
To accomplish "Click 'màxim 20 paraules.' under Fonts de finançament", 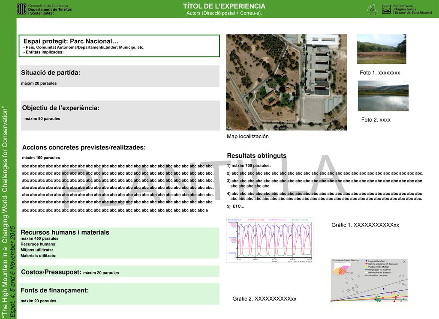I will pyautogui.click(x=39, y=301).
